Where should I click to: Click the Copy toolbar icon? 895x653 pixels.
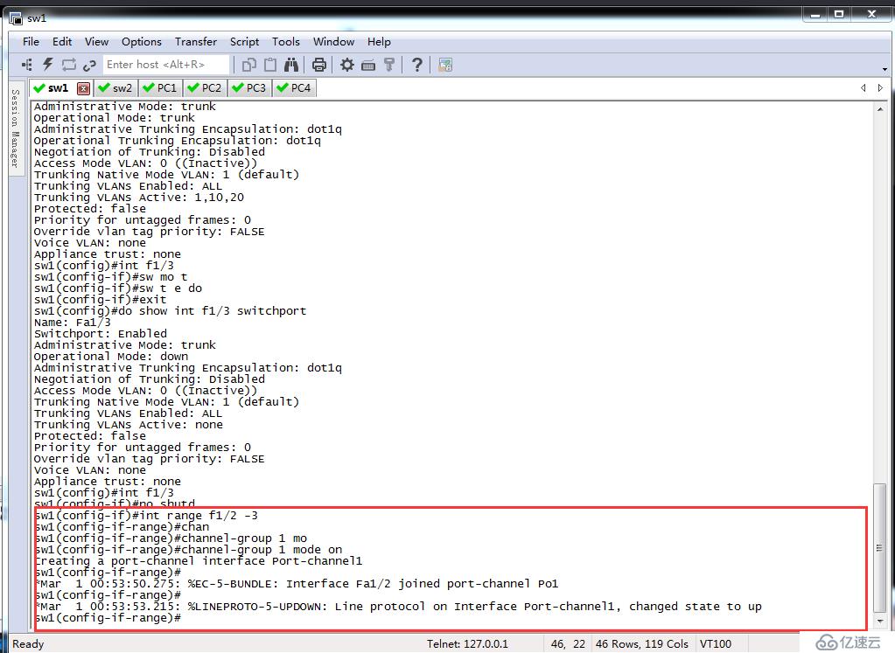tap(248, 65)
